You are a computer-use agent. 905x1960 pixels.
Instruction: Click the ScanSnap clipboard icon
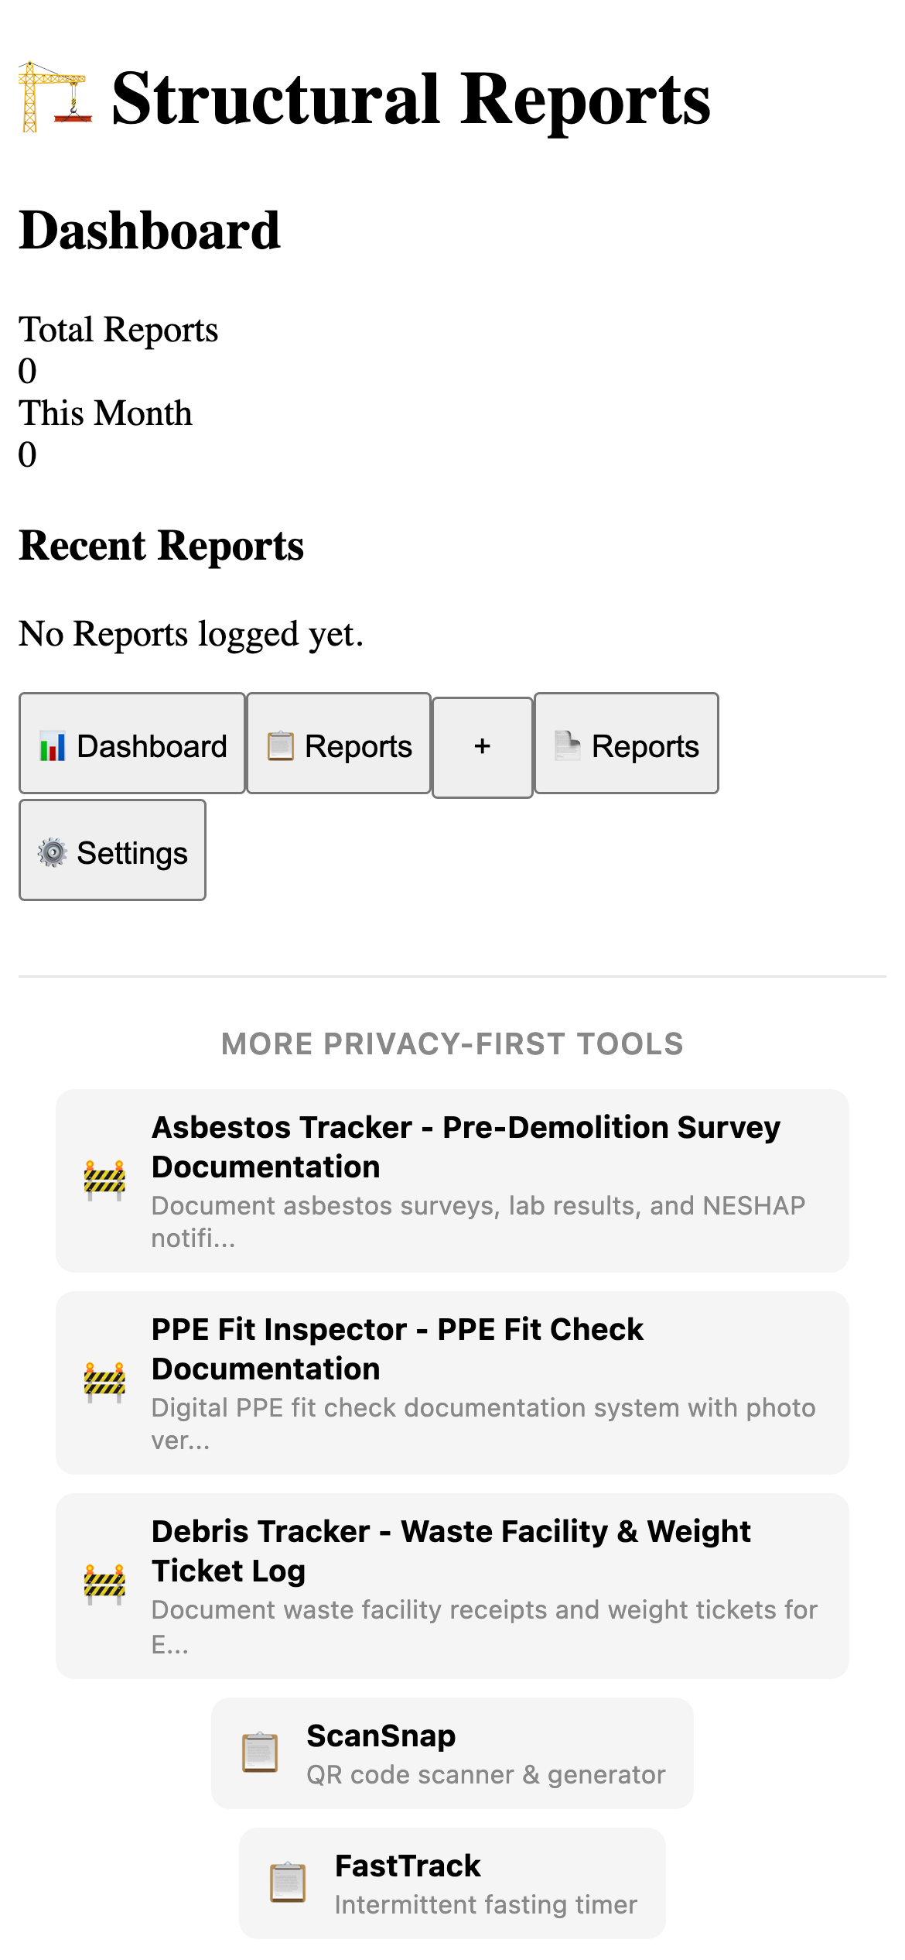tap(258, 1753)
